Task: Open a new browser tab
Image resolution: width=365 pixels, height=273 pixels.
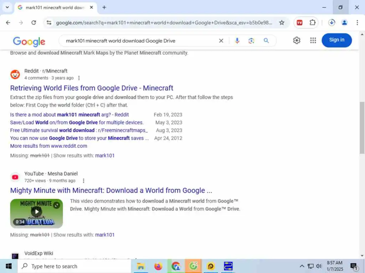Action: [x=104, y=7]
